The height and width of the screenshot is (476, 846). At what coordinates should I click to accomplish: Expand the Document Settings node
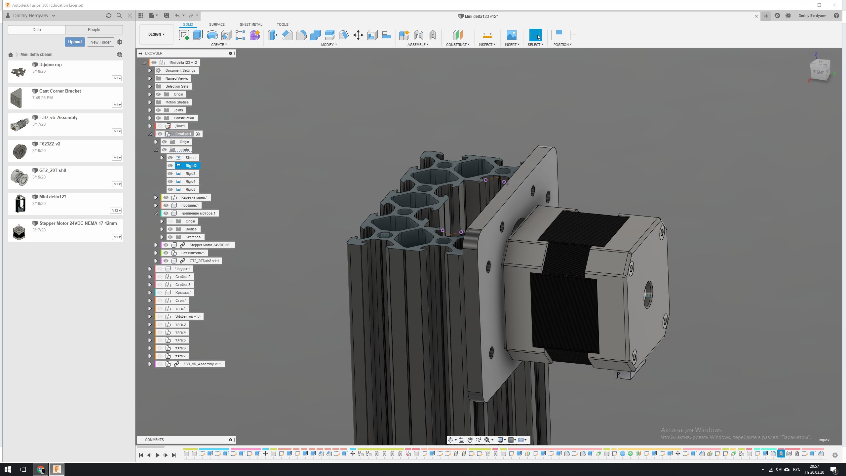click(150, 70)
